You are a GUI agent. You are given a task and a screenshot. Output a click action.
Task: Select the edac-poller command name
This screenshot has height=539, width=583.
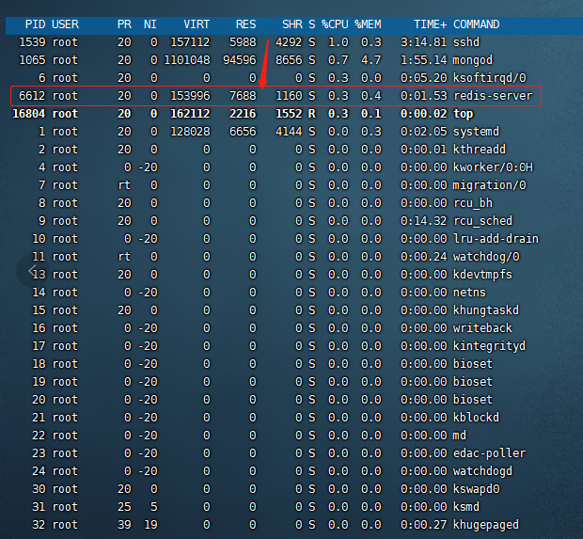pos(490,453)
